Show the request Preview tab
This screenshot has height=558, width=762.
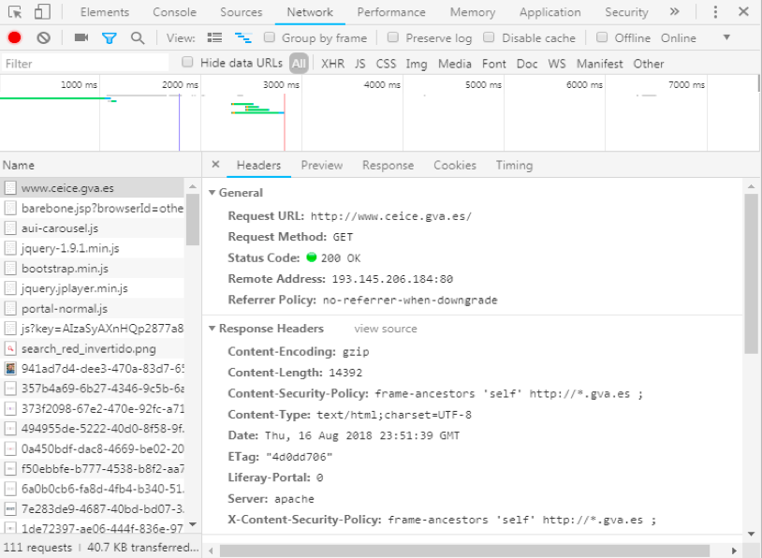[322, 166]
